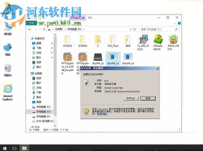This screenshot has width=203, height=151.
Task: Expand breadcrumb chevron before 此电脑
Action: (53, 29)
